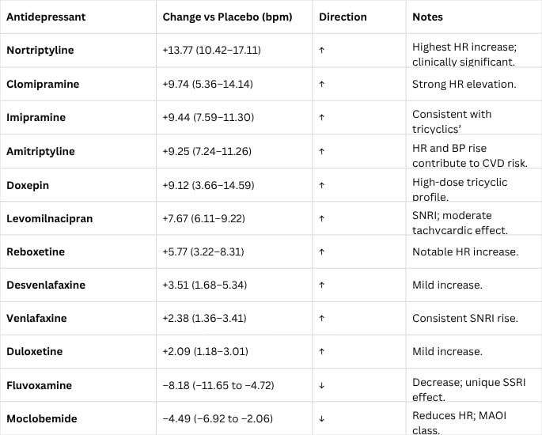Viewport: 542px width, 435px height.
Task: Click the Antidepressant column header
Action: click(46, 17)
